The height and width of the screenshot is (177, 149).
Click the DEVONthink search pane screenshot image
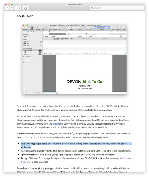click(74, 59)
